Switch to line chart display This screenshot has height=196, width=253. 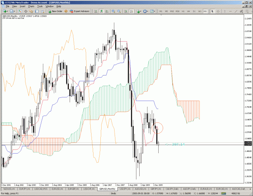pos(107,11)
